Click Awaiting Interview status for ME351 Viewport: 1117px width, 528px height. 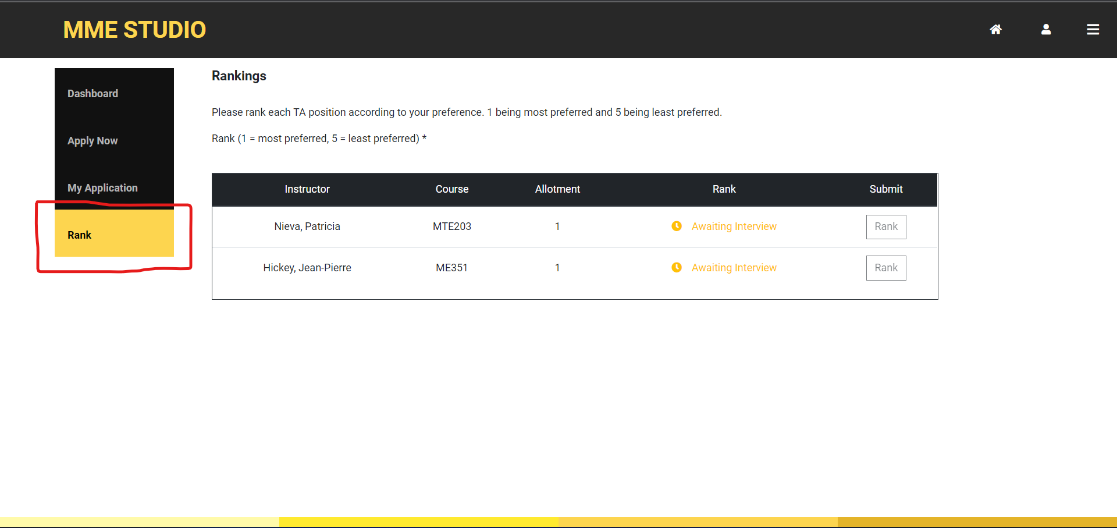734,268
